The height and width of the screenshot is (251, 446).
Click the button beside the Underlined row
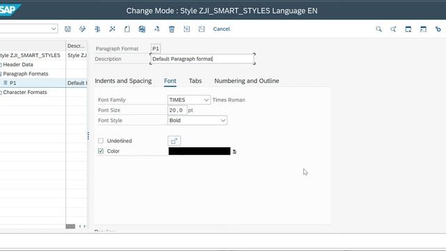tap(174, 141)
